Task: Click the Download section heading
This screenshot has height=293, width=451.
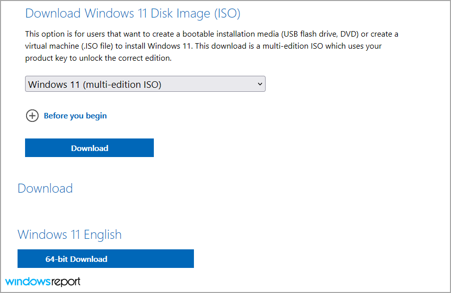Action: [45, 188]
